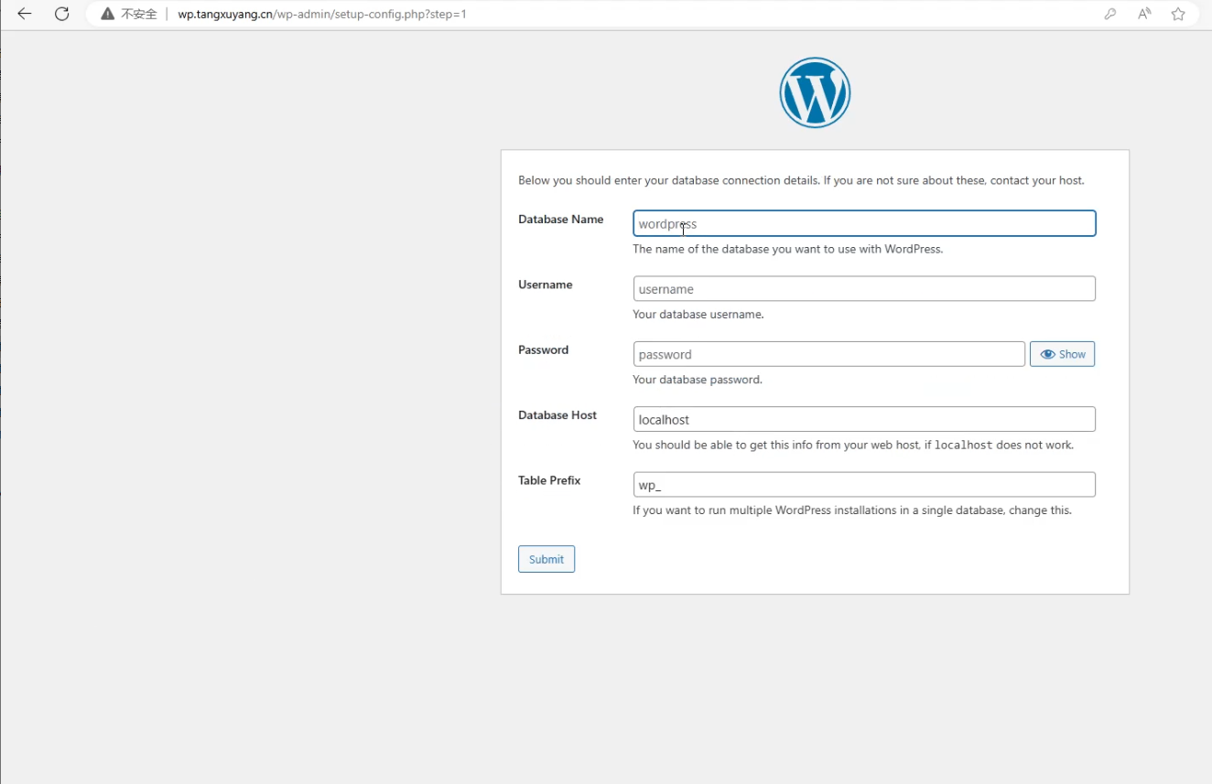The width and height of the screenshot is (1212, 784).
Task: Click the Database Host label
Action: [557, 415]
